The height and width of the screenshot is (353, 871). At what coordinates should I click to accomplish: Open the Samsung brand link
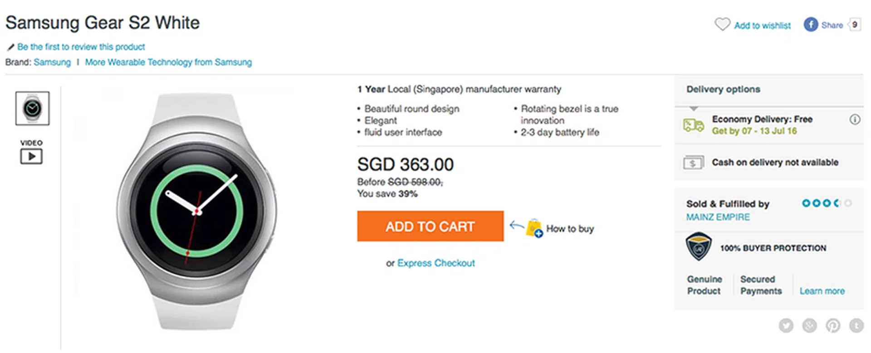(x=52, y=63)
